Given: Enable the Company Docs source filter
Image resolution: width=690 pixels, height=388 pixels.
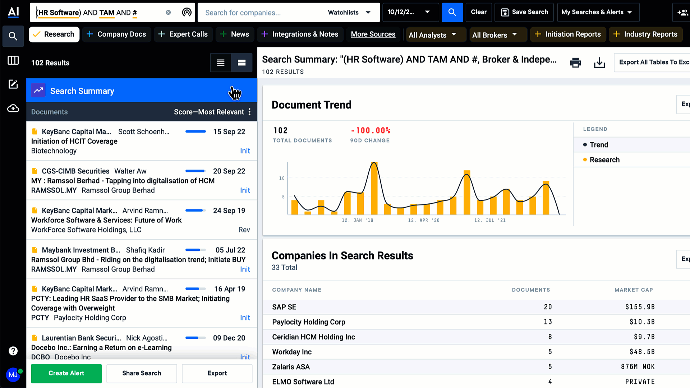Looking at the screenshot, I should tap(116, 34).
